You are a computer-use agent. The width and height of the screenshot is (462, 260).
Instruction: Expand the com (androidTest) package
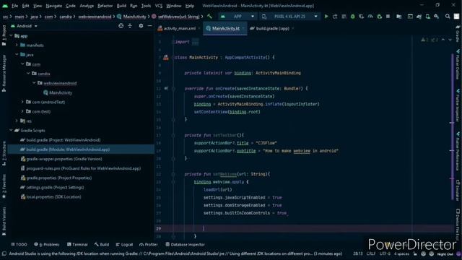(x=22, y=102)
